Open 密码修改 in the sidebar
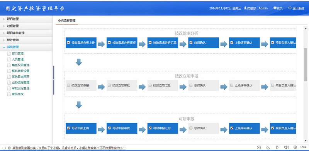 pyautogui.click(x=18, y=94)
